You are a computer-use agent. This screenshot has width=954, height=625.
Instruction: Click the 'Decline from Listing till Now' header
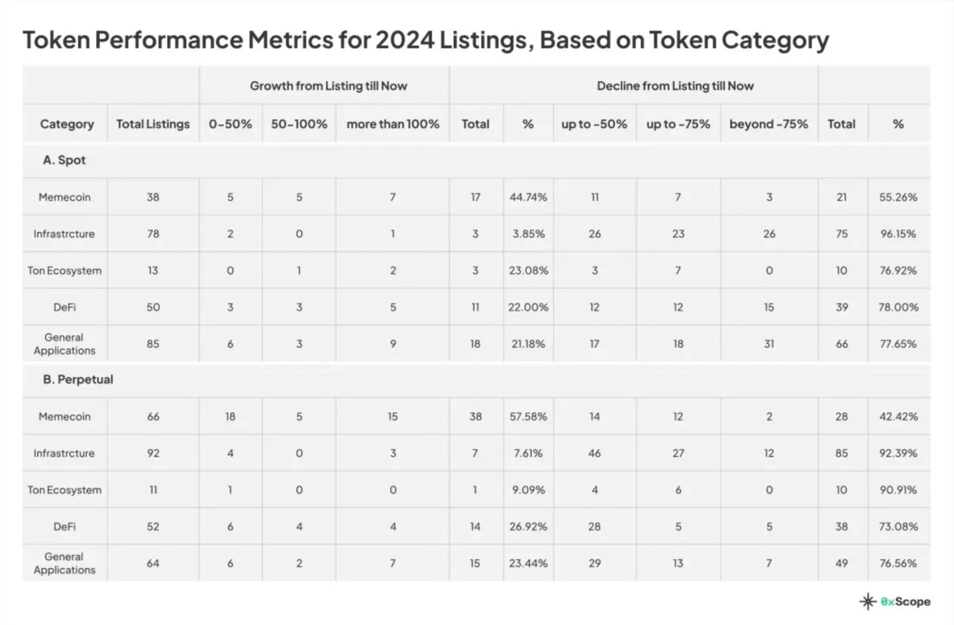(x=676, y=86)
